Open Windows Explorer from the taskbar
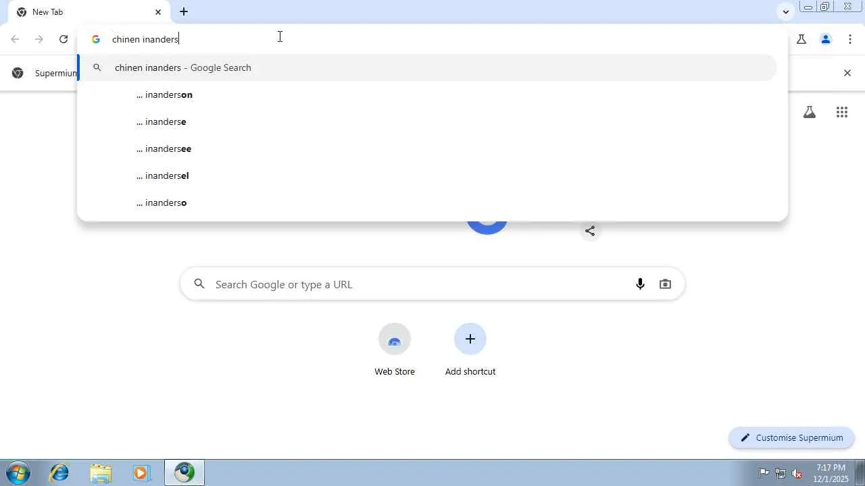 click(x=100, y=473)
